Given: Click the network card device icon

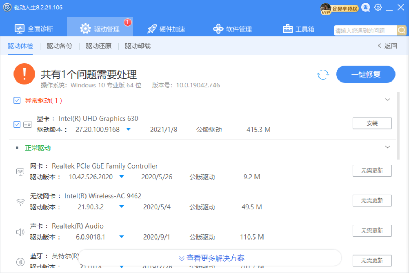Looking at the screenshot, I should [x=20, y=172].
